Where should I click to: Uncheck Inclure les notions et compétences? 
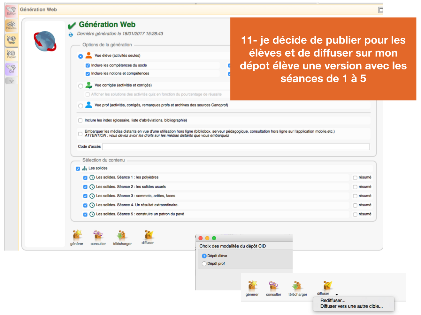(88, 74)
